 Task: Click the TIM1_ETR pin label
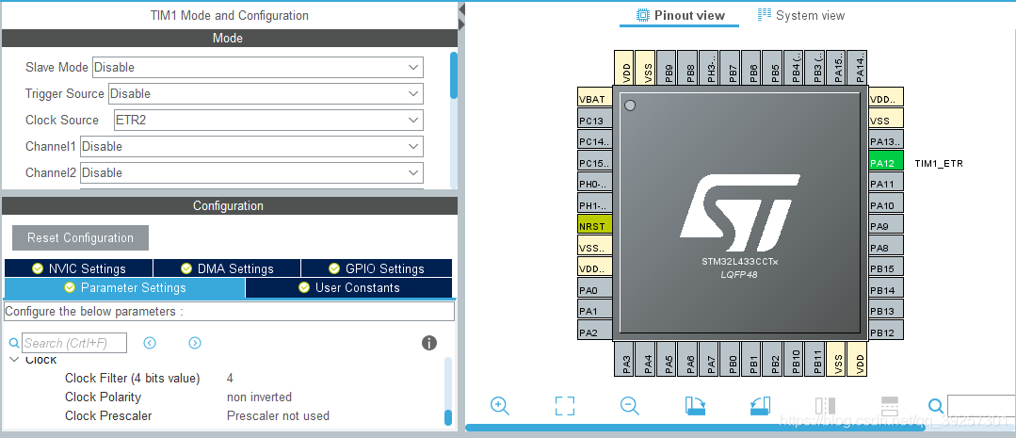(x=938, y=163)
